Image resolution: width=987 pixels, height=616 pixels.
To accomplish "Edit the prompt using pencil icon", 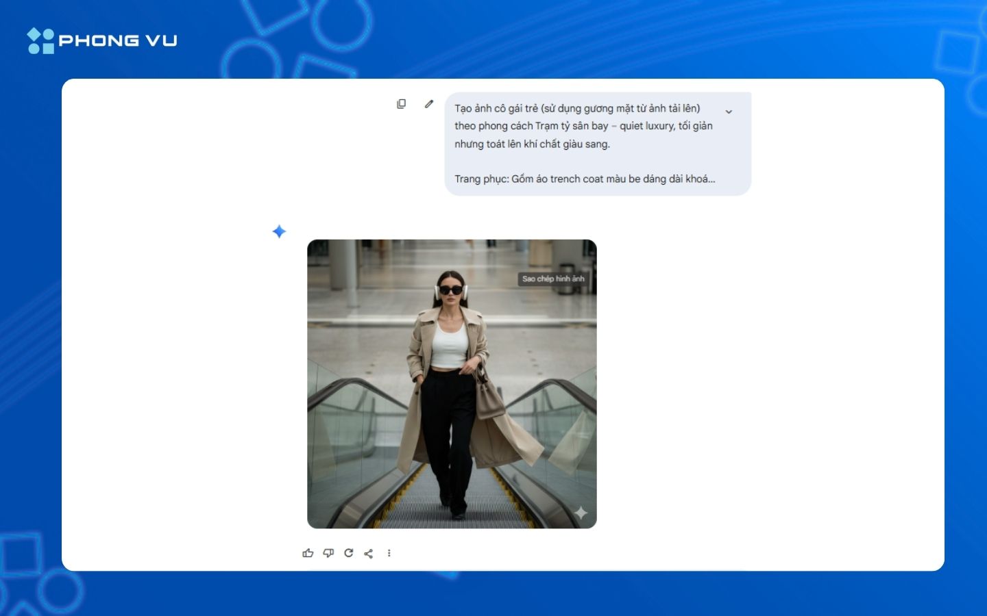I will [429, 104].
